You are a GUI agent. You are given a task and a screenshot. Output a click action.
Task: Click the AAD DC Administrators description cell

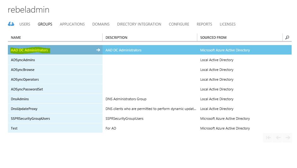(x=123, y=50)
